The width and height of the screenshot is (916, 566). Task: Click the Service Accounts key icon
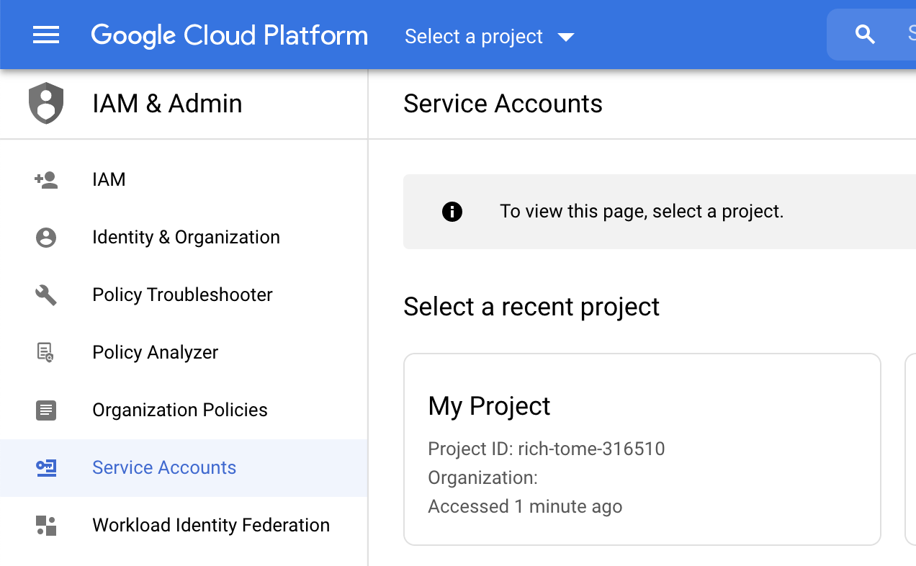click(46, 467)
